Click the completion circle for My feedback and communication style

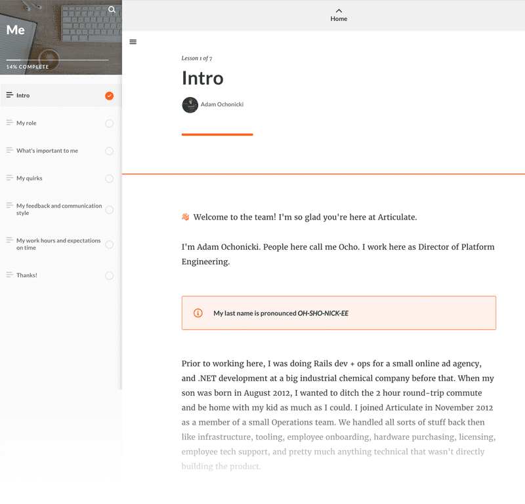pos(109,210)
